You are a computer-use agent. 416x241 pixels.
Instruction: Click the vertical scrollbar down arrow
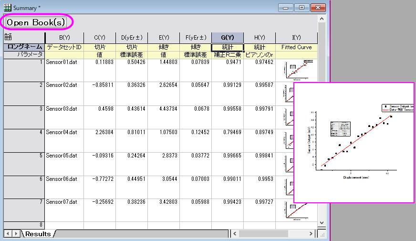[x=322, y=223]
